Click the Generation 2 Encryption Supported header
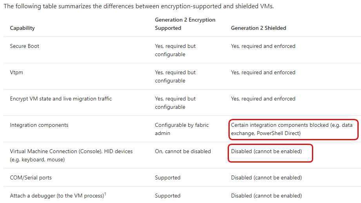The width and height of the screenshot is (361, 203). (185, 24)
